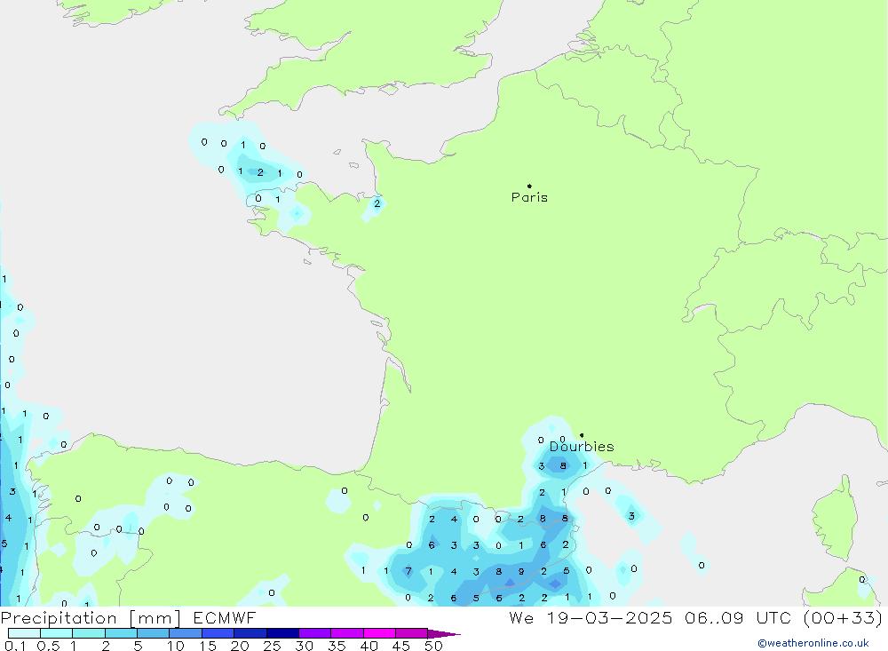Click the value "3" offshore southeast of Dourbies
888x651 pixels.
[x=631, y=516]
